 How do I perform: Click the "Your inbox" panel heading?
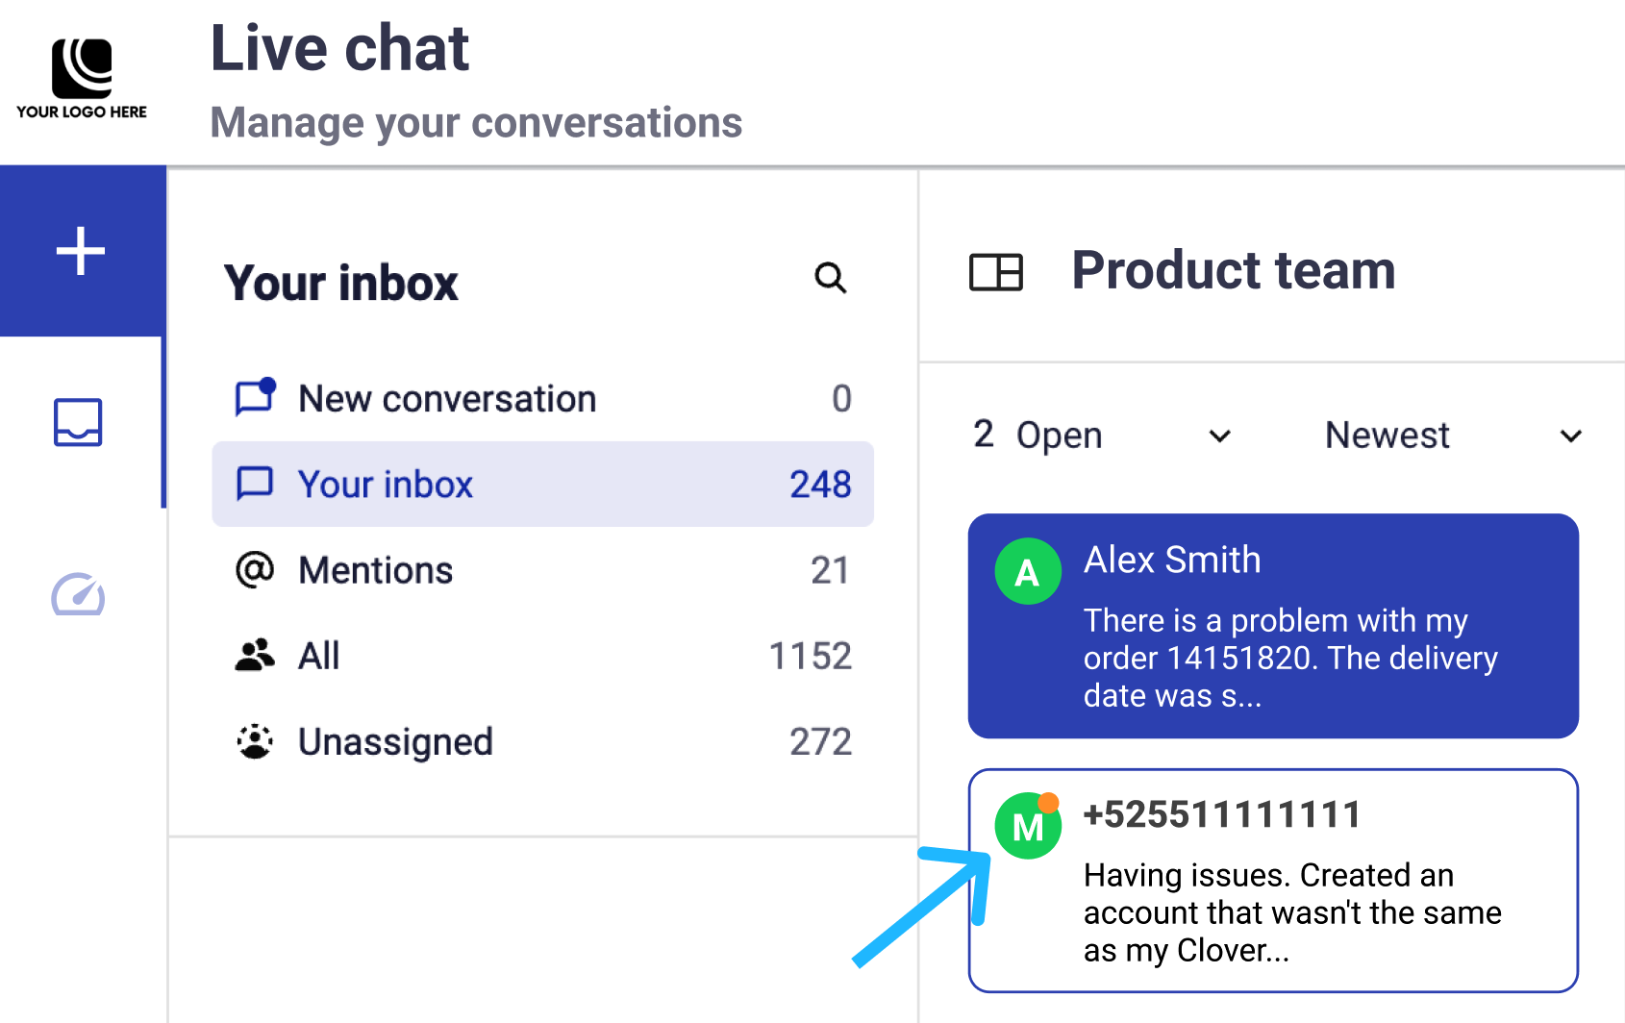(x=340, y=284)
